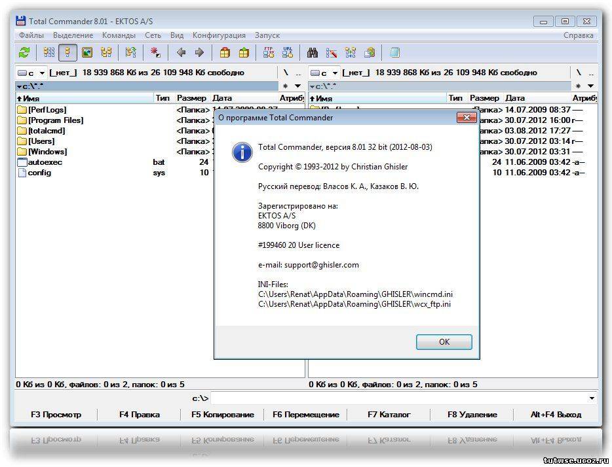
Task: Click the Pack files toolbar icon
Action: (x=225, y=53)
